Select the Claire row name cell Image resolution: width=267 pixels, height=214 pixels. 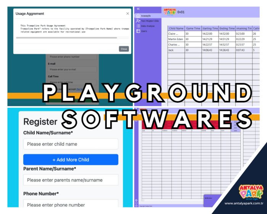(176, 34)
